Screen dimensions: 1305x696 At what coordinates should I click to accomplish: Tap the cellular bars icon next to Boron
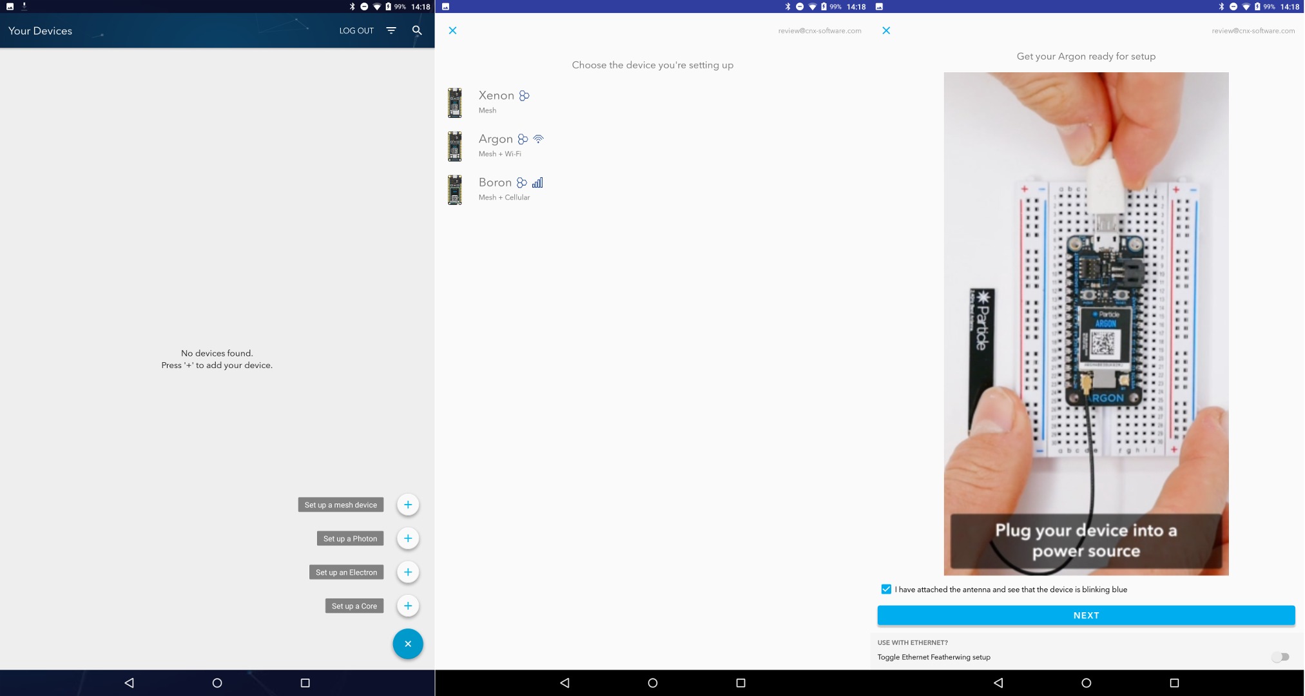pos(537,182)
